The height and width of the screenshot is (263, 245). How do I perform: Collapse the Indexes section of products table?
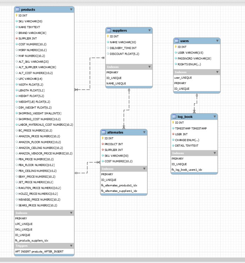point(71,213)
